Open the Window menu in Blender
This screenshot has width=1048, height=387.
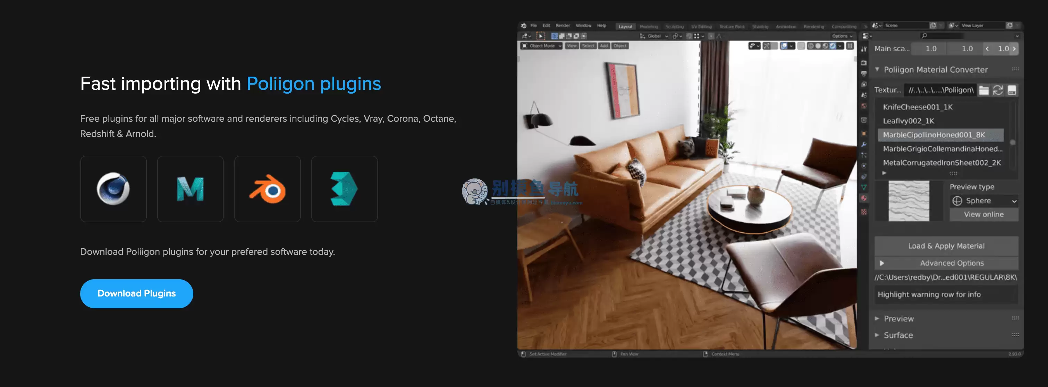coord(583,26)
